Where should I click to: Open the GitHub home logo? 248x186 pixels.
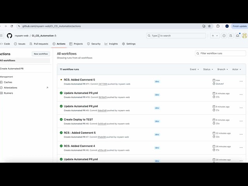pyautogui.click(x=9, y=36)
